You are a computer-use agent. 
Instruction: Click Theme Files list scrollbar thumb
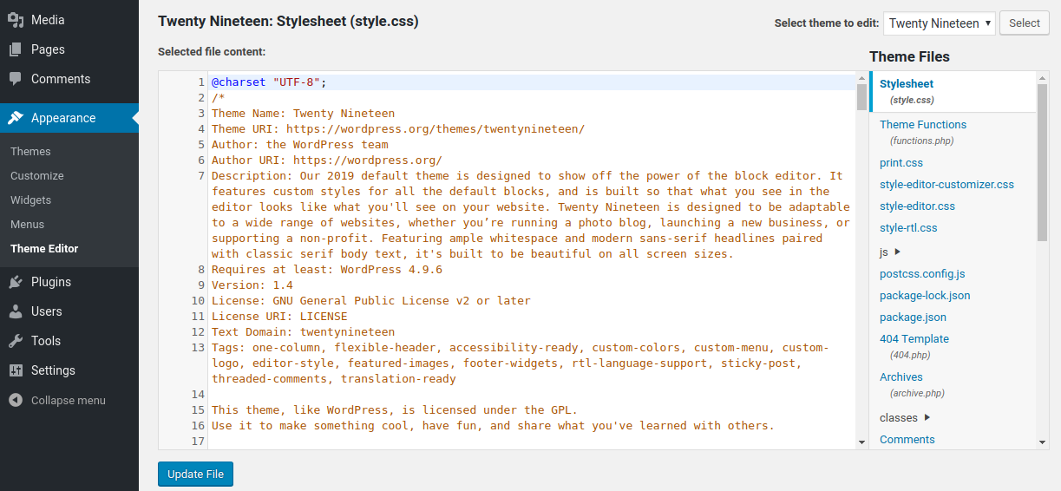(1042, 162)
